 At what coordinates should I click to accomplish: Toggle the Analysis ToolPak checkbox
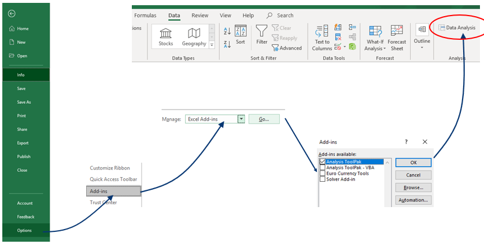[x=323, y=162]
